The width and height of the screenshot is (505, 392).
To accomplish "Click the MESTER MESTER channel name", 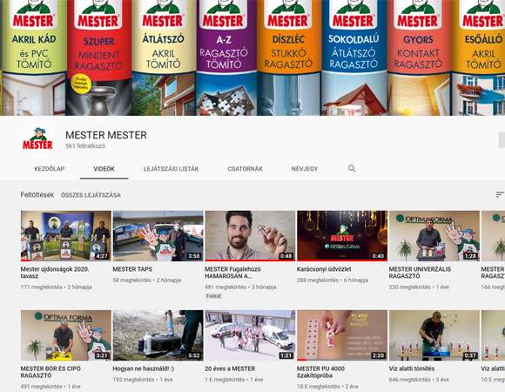I will 106,135.
